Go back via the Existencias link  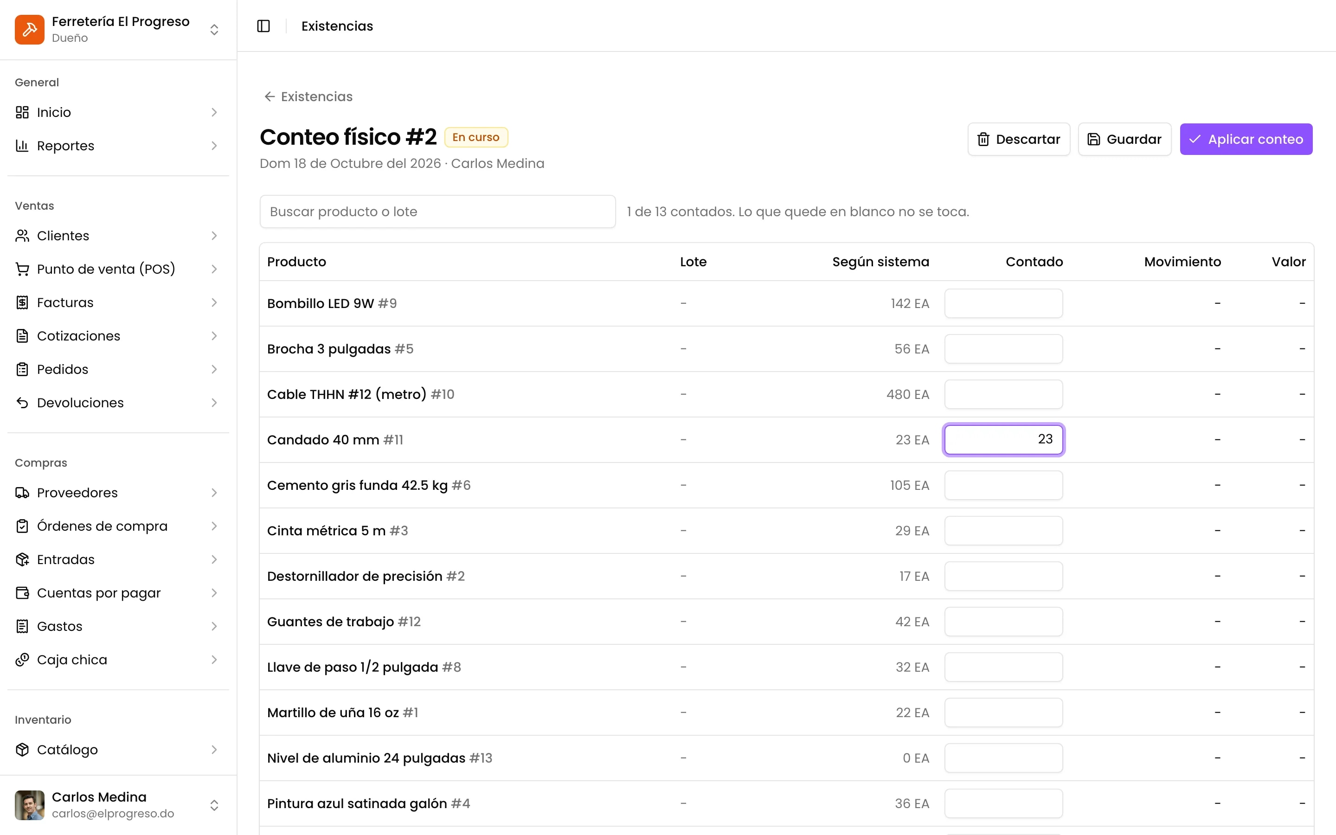pyautogui.click(x=308, y=96)
